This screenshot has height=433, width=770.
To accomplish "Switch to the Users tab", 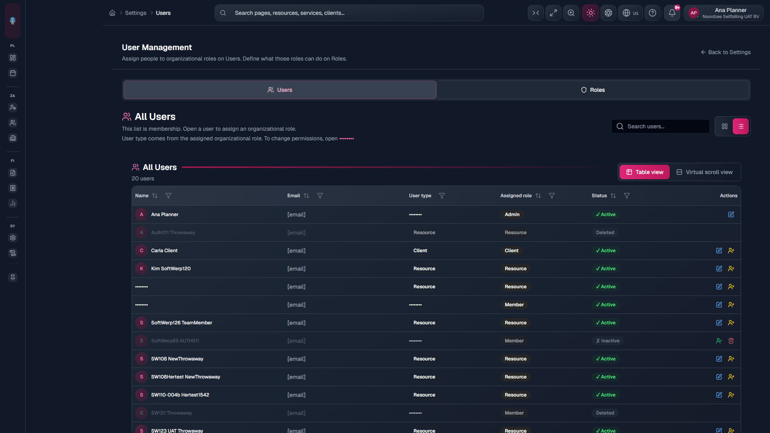I will coord(280,90).
